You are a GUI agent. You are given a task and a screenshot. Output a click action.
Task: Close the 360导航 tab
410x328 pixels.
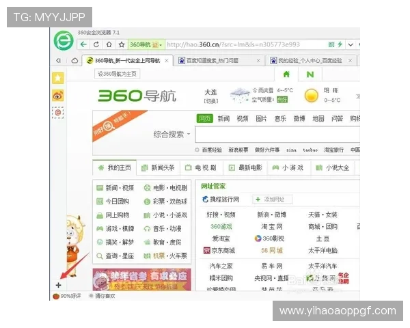[x=167, y=61]
